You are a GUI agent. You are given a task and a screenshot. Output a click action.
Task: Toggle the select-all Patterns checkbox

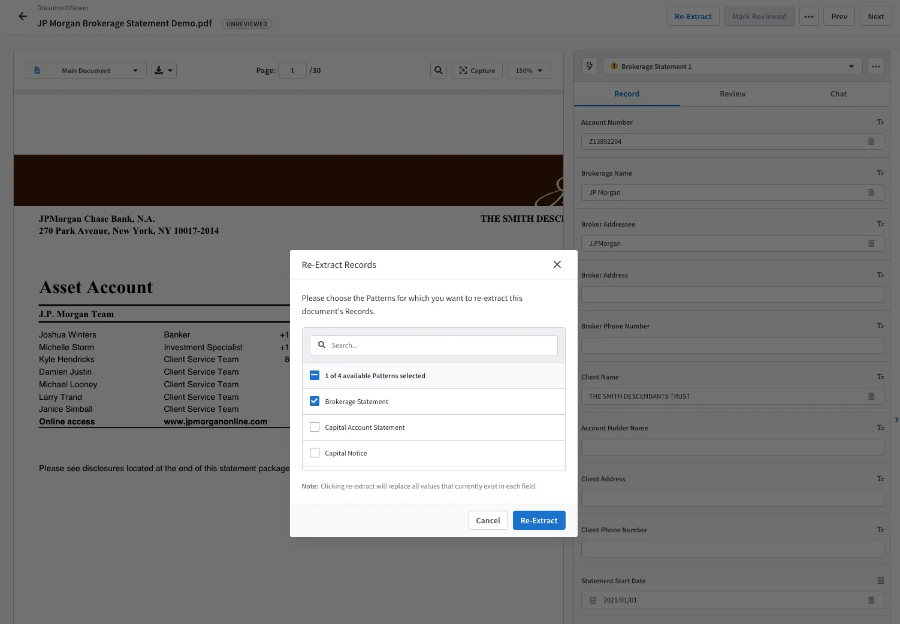315,375
